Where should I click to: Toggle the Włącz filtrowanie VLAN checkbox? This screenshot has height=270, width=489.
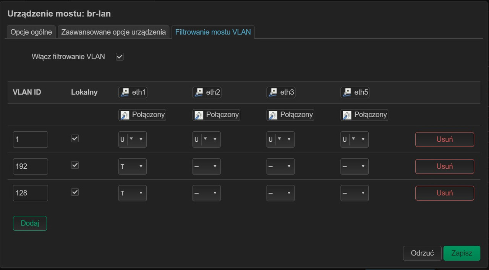[120, 57]
